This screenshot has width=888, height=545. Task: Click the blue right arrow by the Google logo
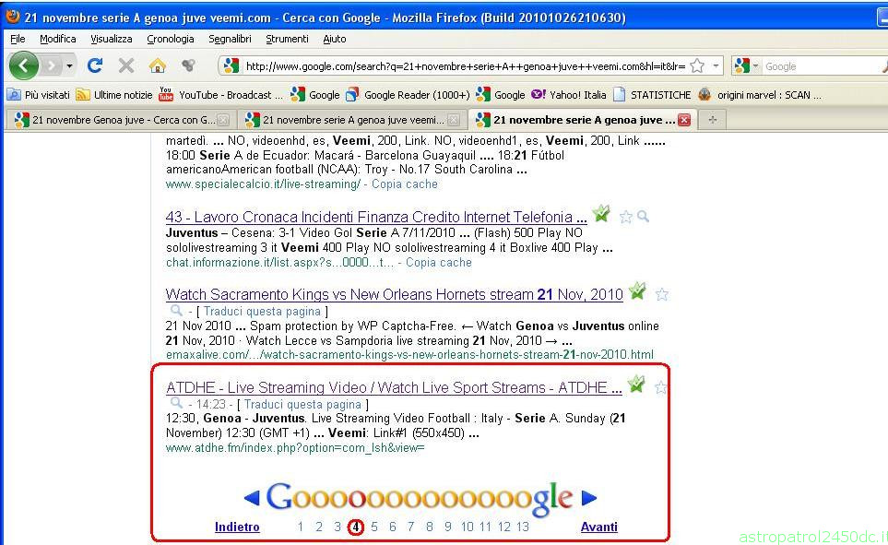(589, 498)
